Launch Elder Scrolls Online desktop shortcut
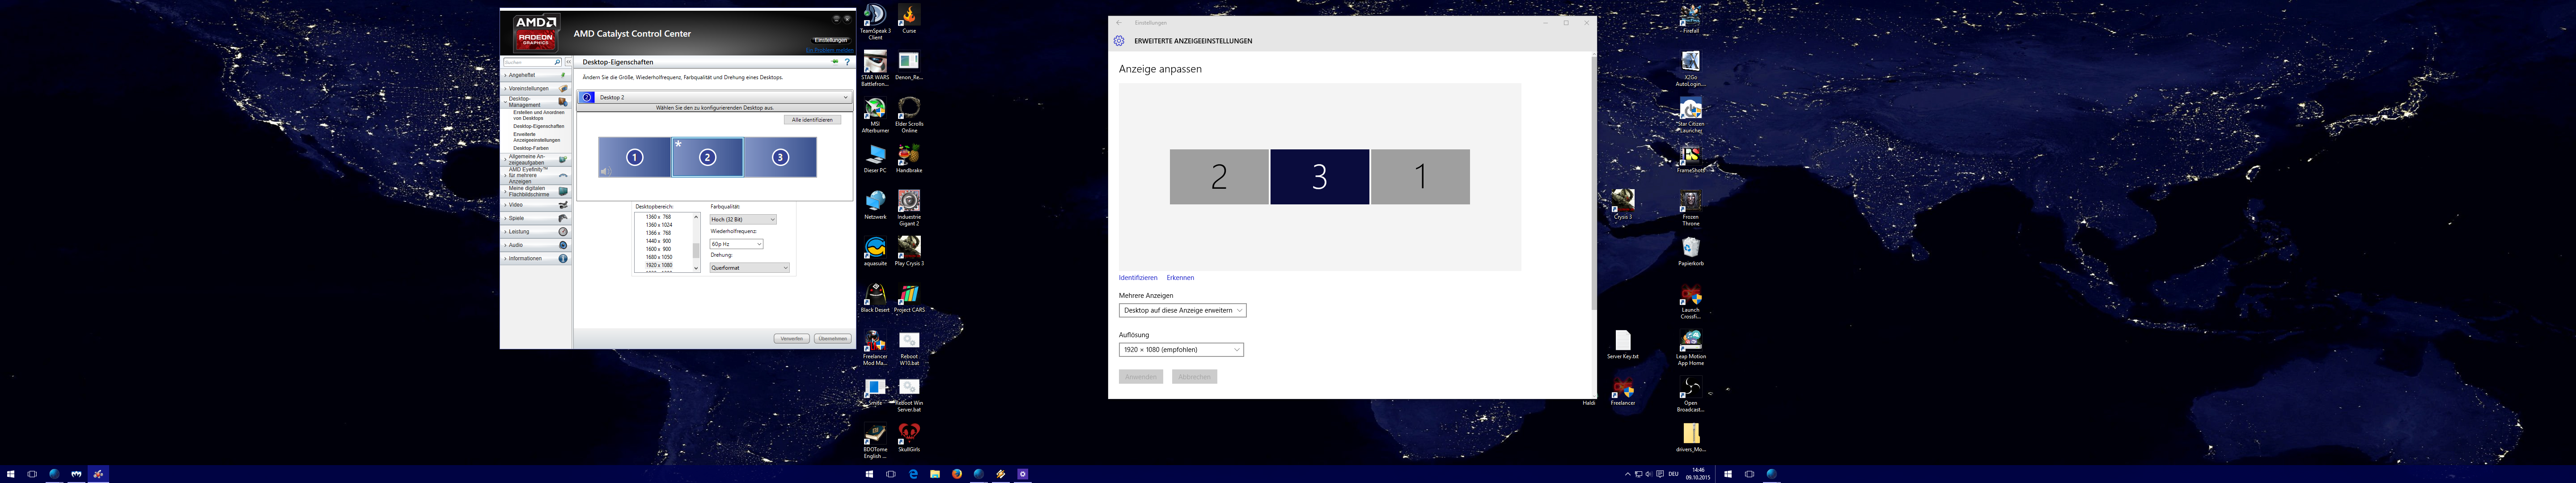This screenshot has height=483, width=2576. [x=909, y=114]
